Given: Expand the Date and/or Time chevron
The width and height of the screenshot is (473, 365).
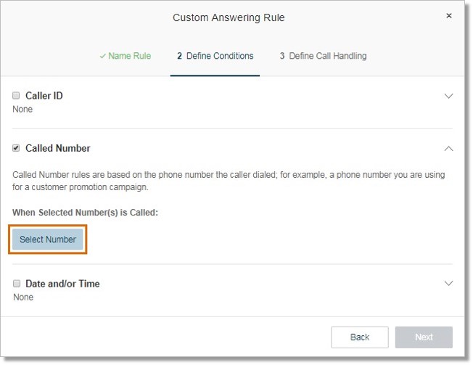Looking at the screenshot, I should pos(448,283).
